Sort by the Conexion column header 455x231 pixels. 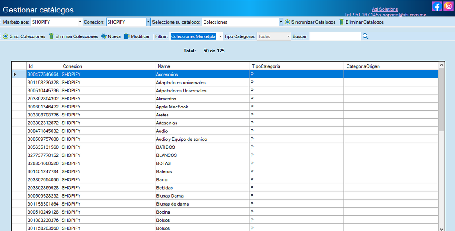point(108,66)
